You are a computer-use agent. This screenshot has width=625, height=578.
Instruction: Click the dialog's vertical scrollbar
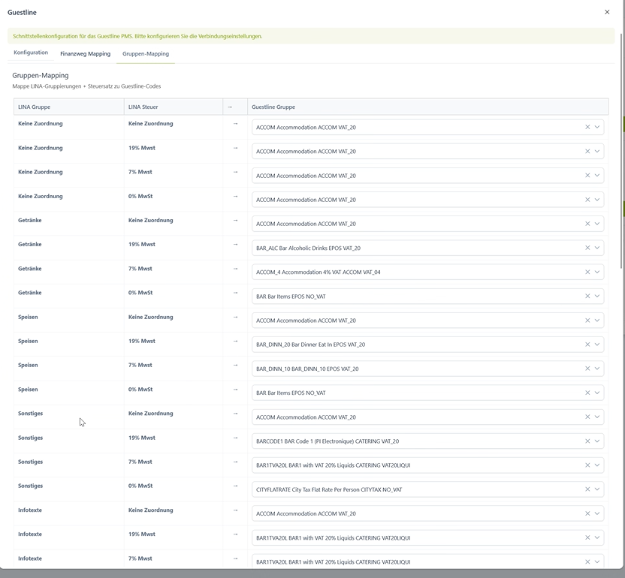tap(623, 152)
